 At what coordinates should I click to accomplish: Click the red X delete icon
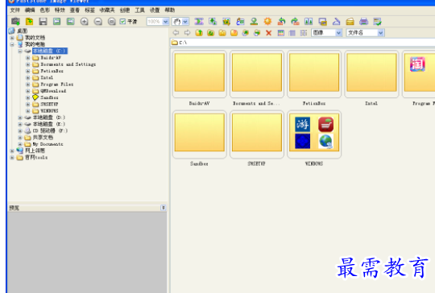[268, 33]
